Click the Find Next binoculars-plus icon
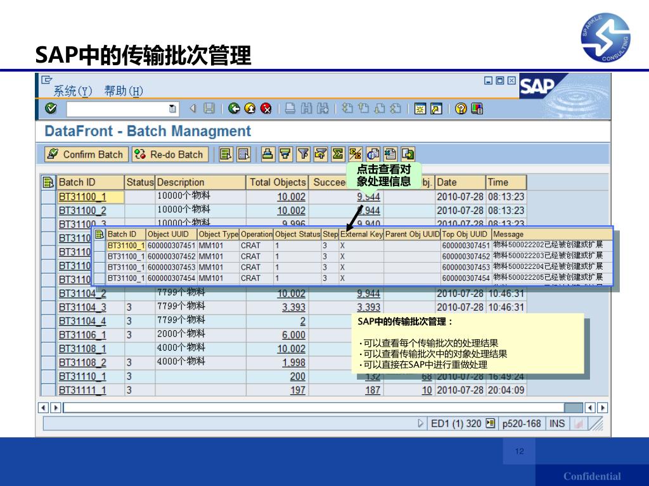This screenshot has height=486, width=649. coord(323,109)
